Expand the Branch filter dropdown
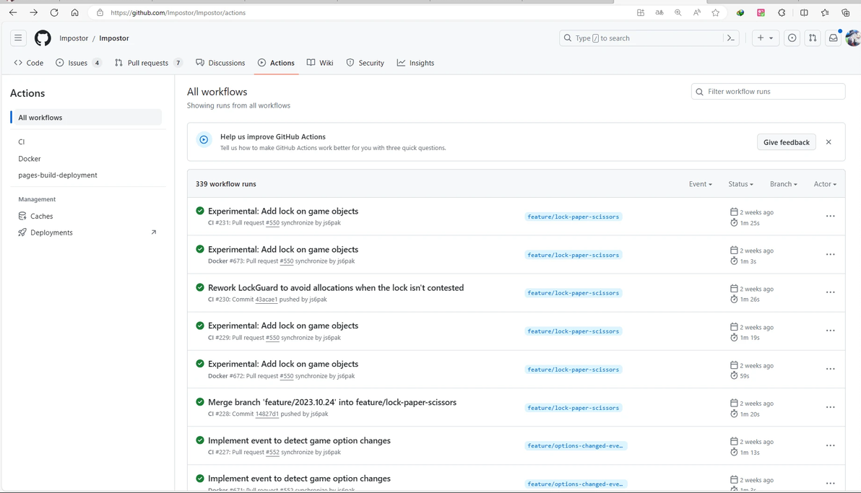 pos(783,184)
